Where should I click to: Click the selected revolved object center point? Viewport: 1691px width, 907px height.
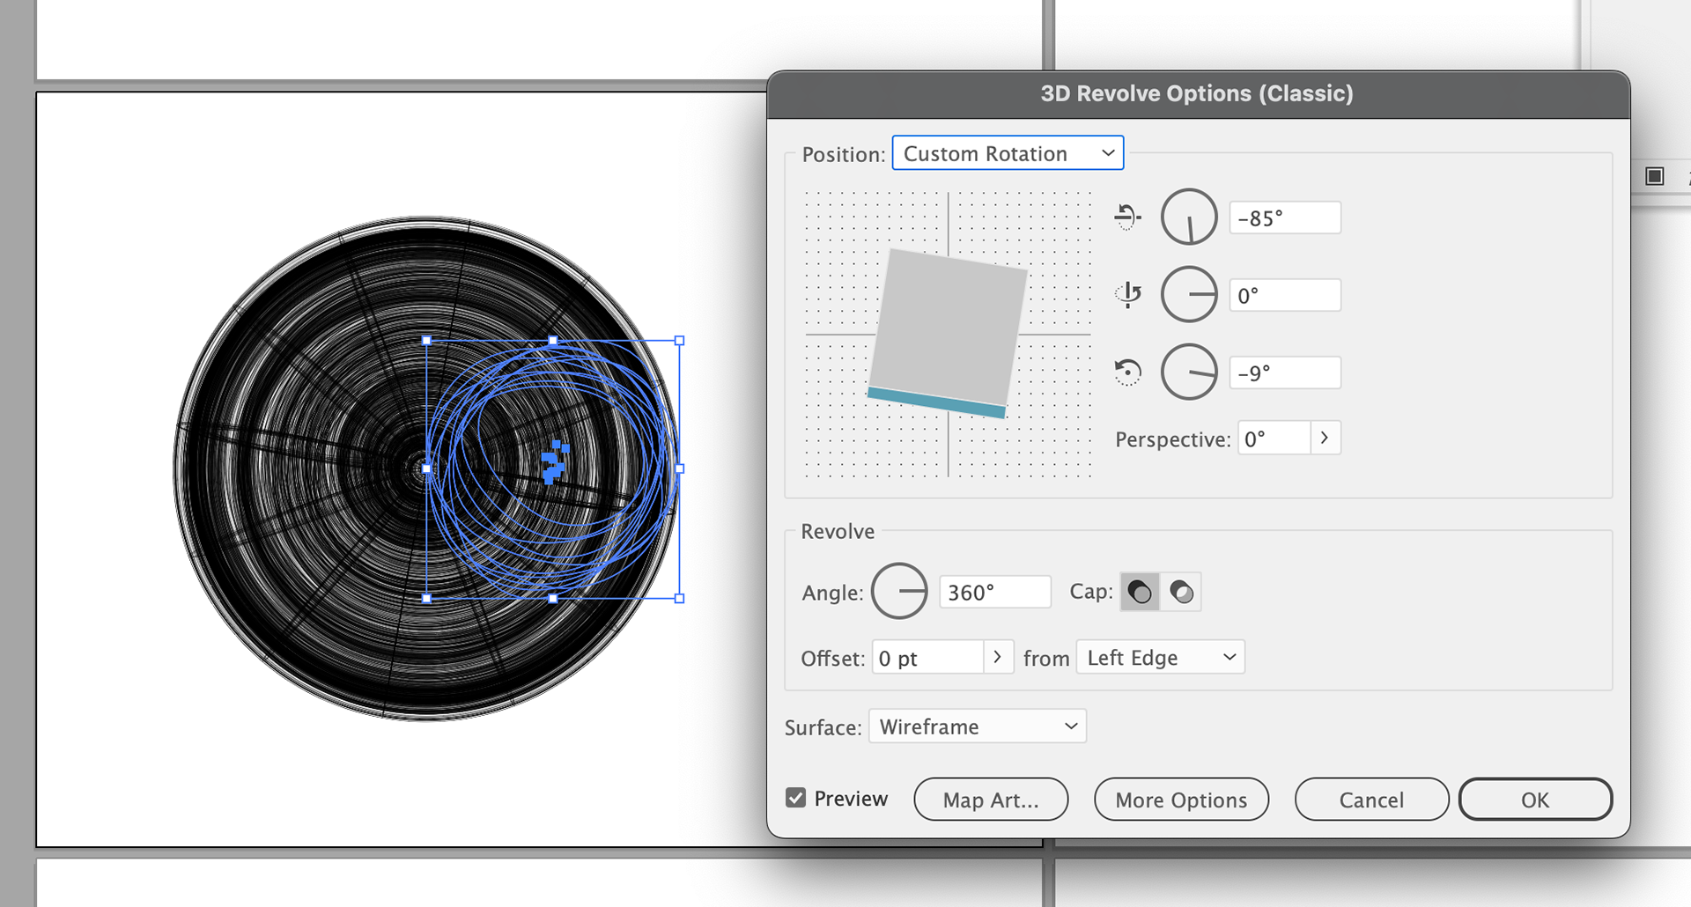coord(554,462)
